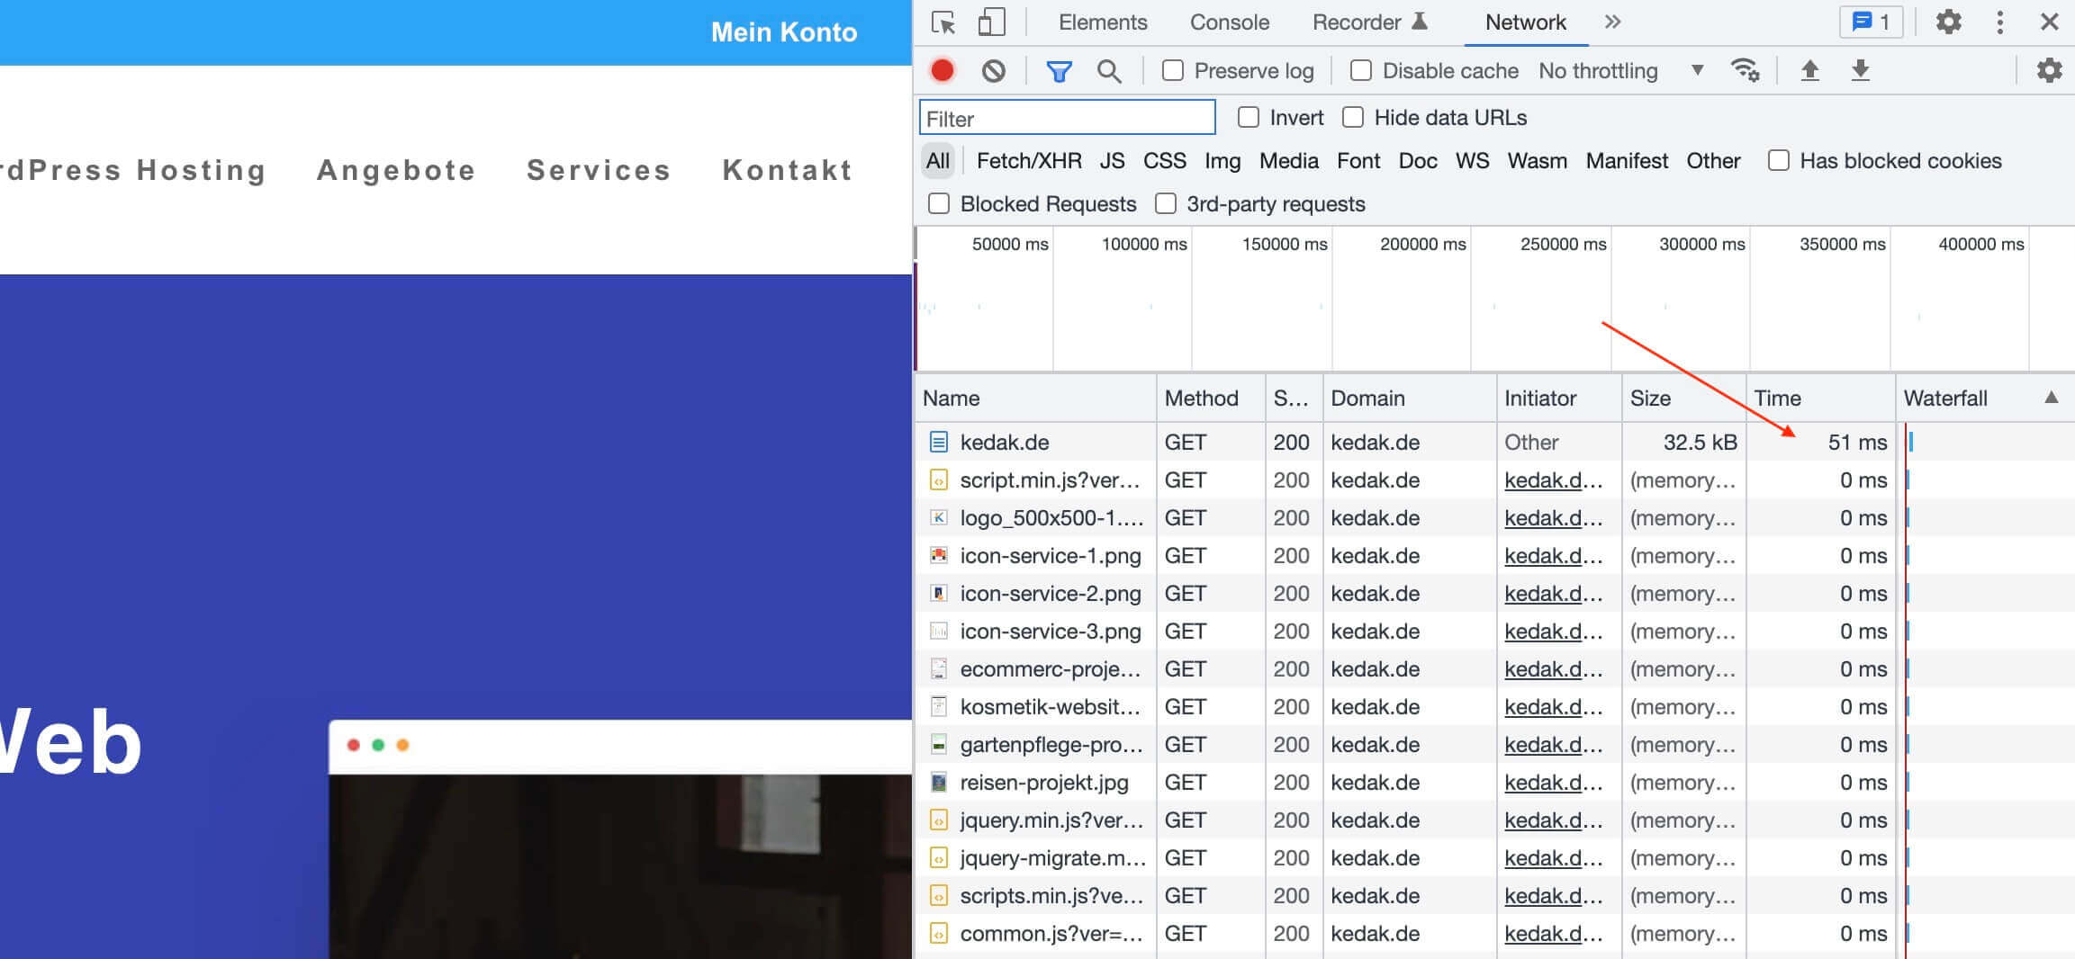Image resolution: width=2075 pixels, height=959 pixels.
Task: Open the network filter bar funnel icon
Action: click(1060, 70)
